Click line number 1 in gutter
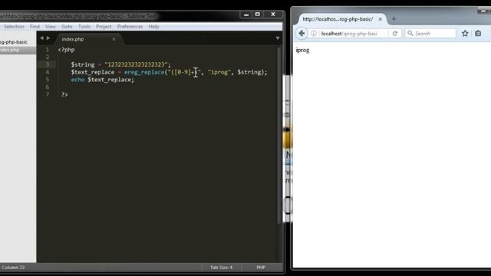The image size is (491, 276). (48, 49)
